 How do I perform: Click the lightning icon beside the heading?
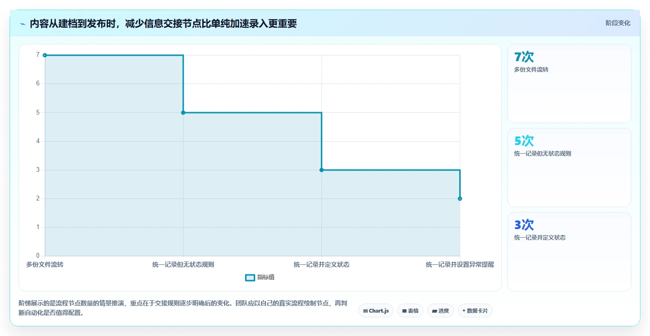click(x=22, y=24)
